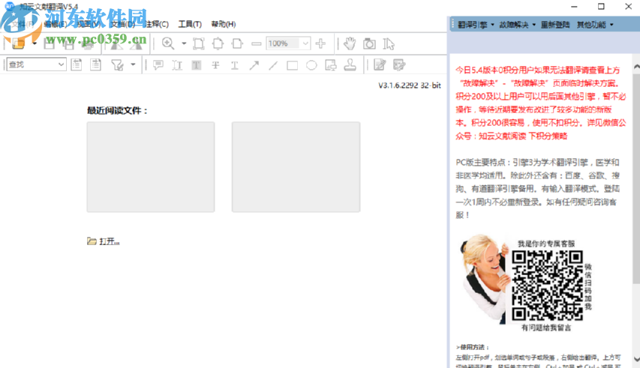Select the sticky note comment tool
Viewport: 640px width, 368px height.
(158, 64)
